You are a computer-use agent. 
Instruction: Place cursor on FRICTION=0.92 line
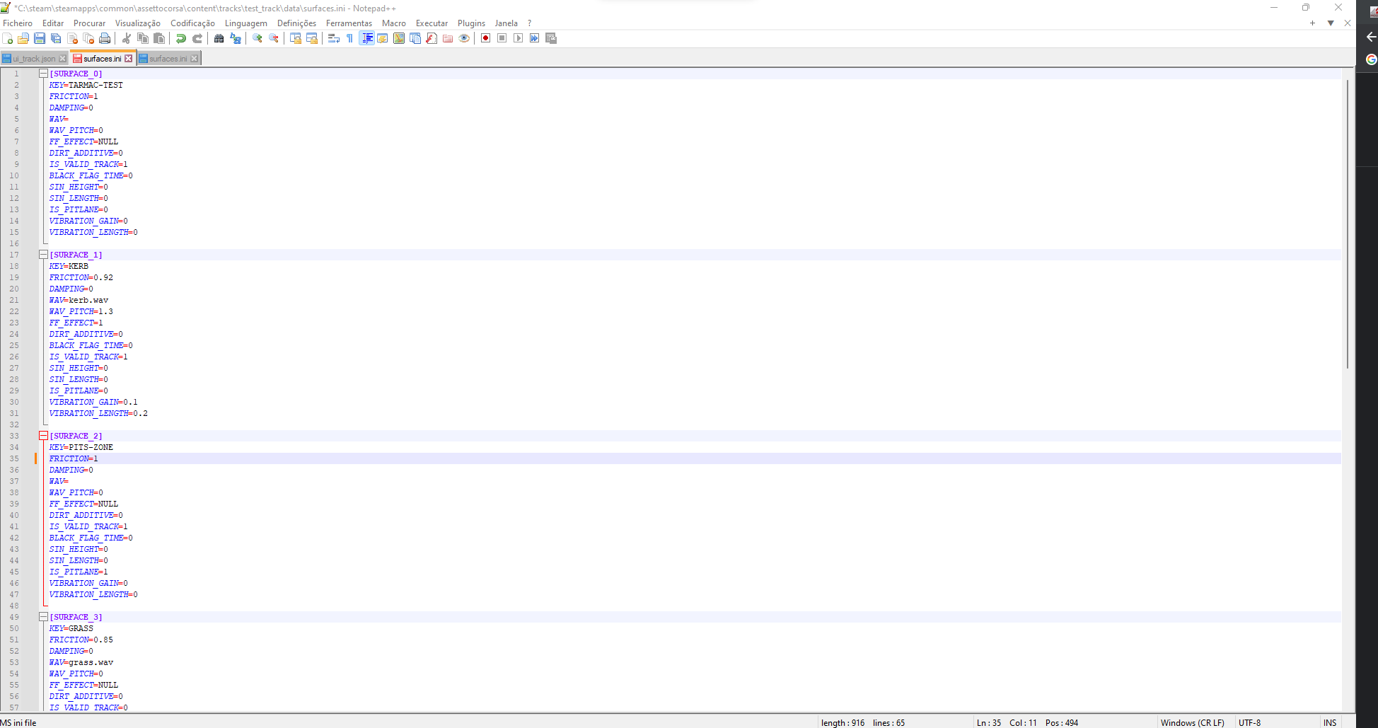(81, 277)
